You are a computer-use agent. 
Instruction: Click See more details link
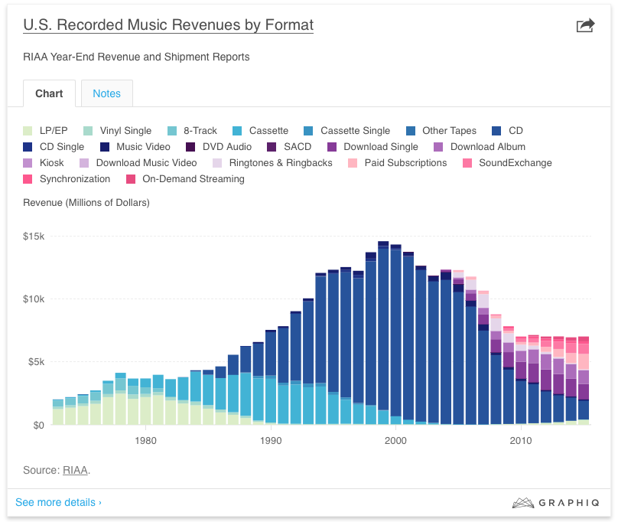click(58, 502)
